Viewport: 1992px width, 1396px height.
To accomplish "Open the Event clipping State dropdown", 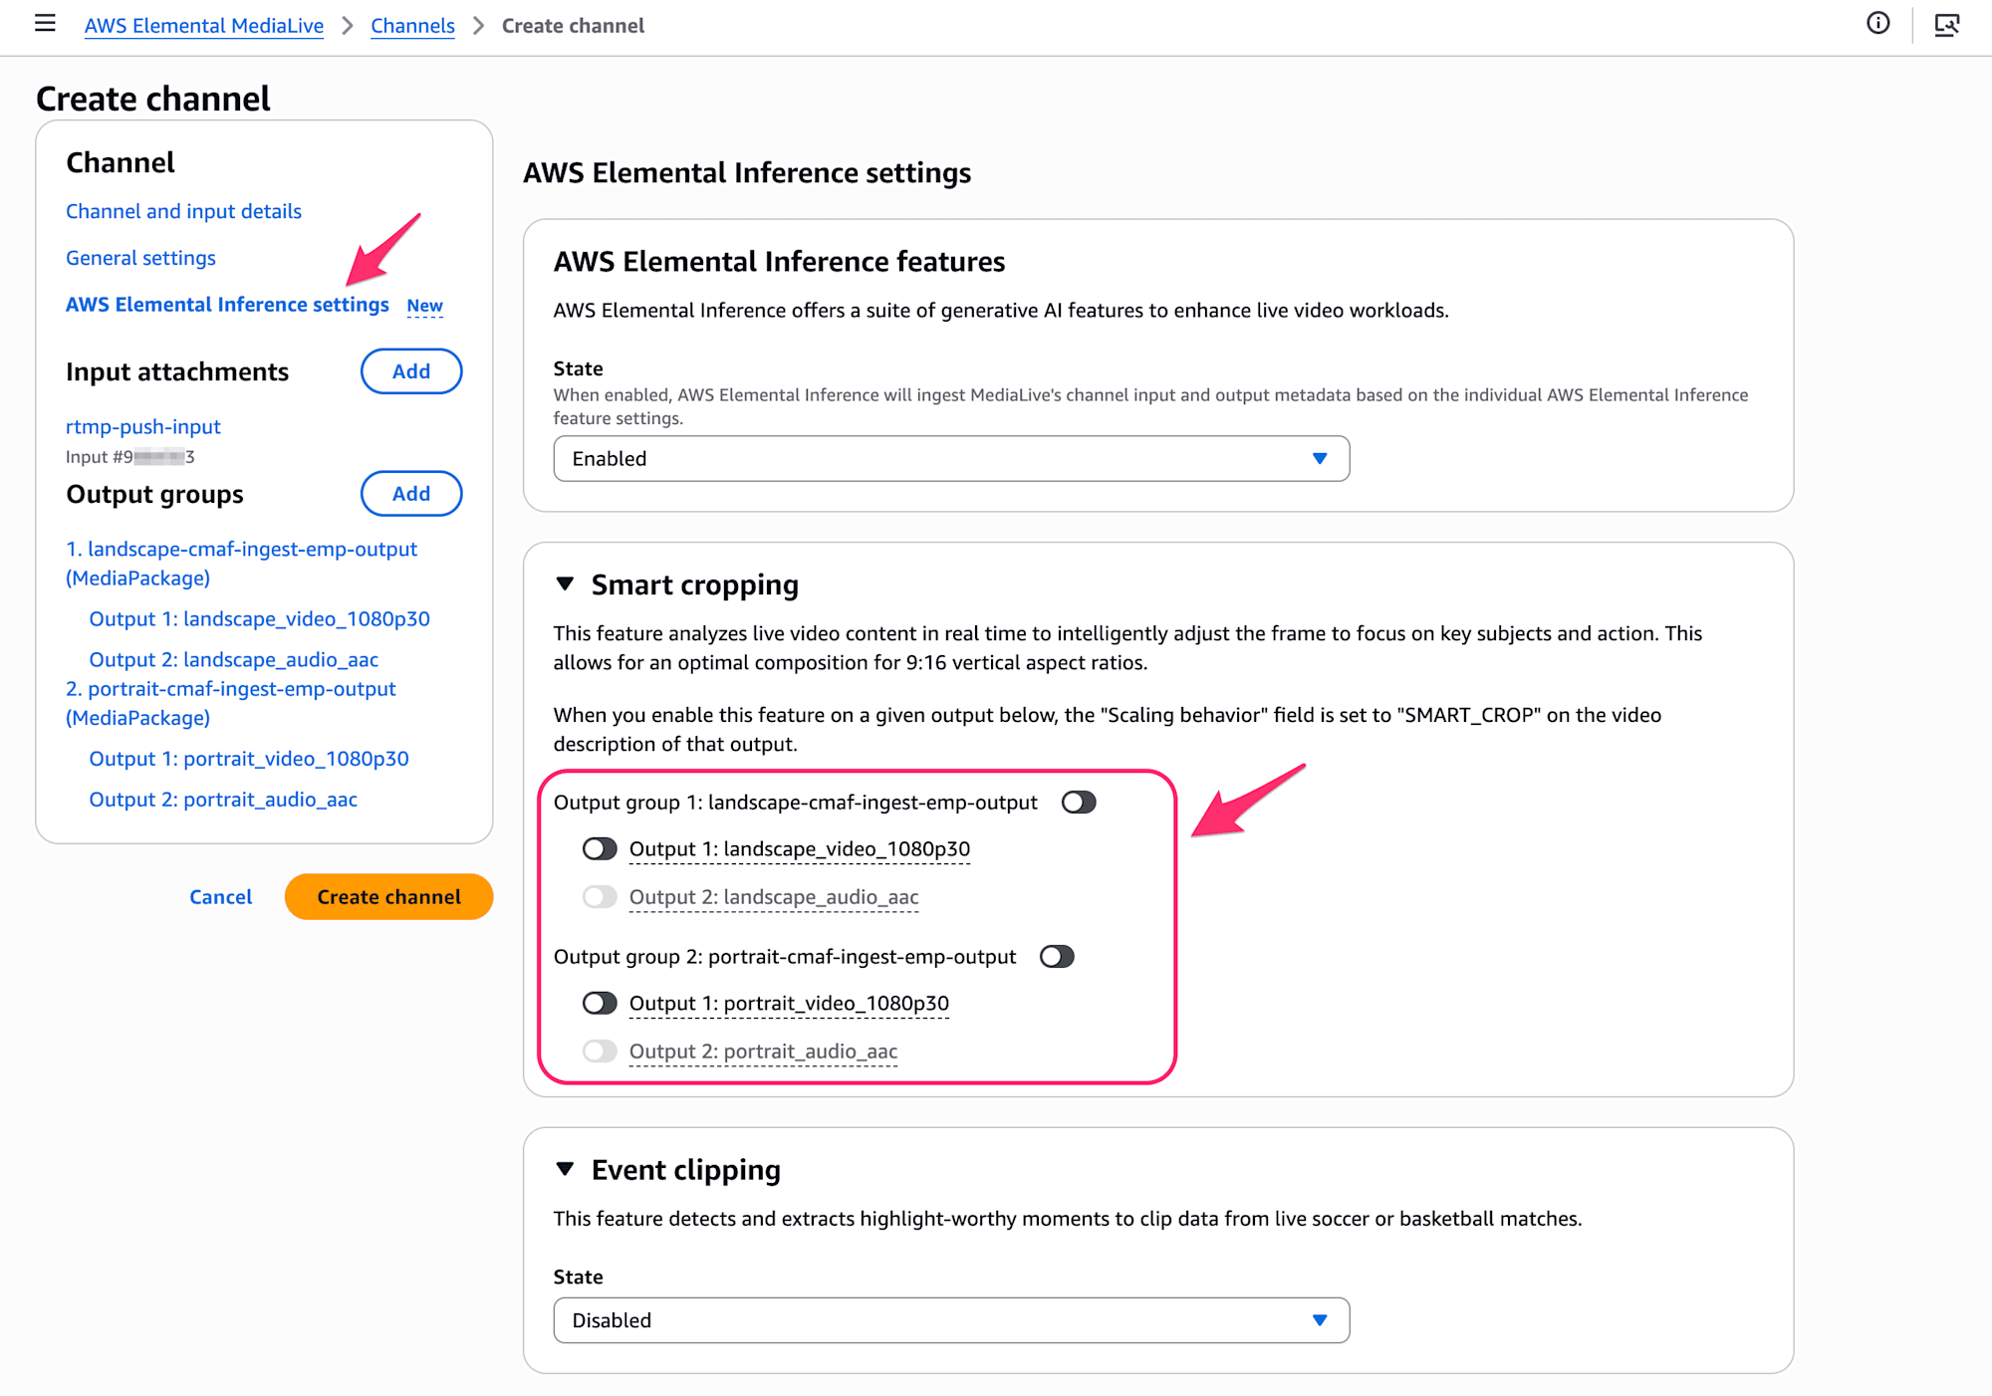I will click(950, 1320).
